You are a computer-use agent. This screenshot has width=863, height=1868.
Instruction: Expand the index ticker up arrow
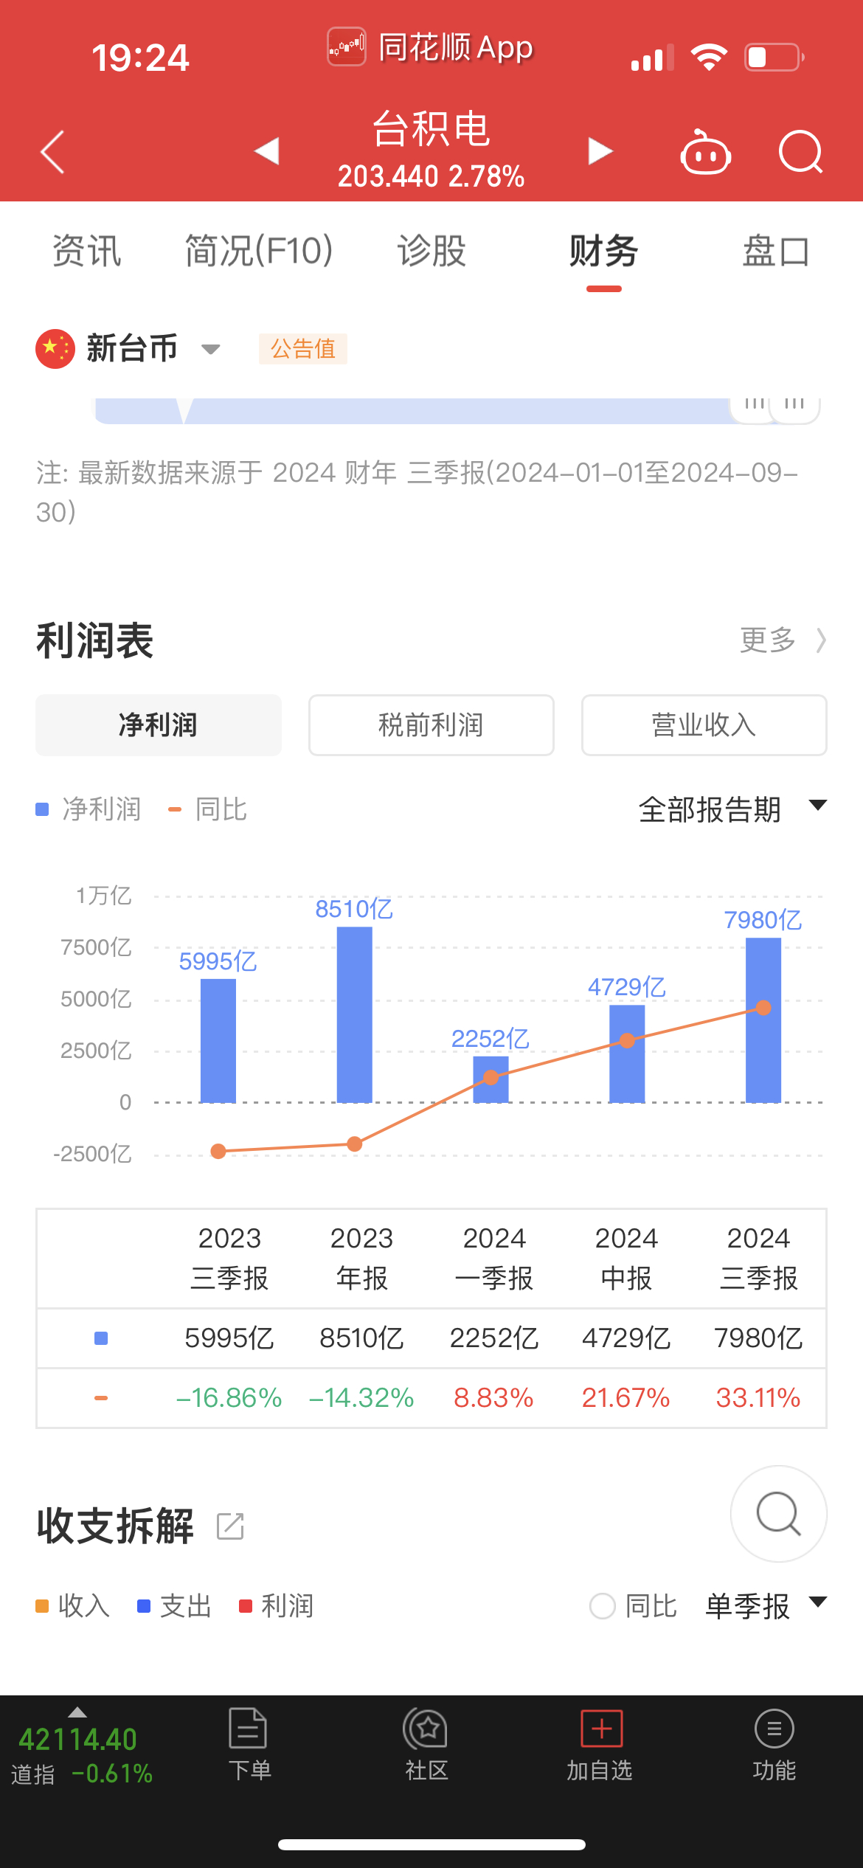(x=77, y=1712)
